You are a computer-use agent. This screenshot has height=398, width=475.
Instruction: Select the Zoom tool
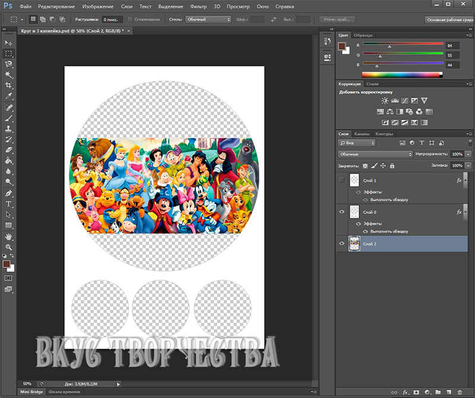pos(8,247)
